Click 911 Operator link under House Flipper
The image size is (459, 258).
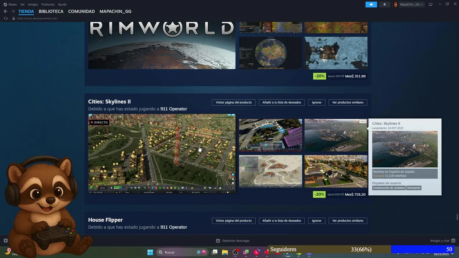(174, 227)
